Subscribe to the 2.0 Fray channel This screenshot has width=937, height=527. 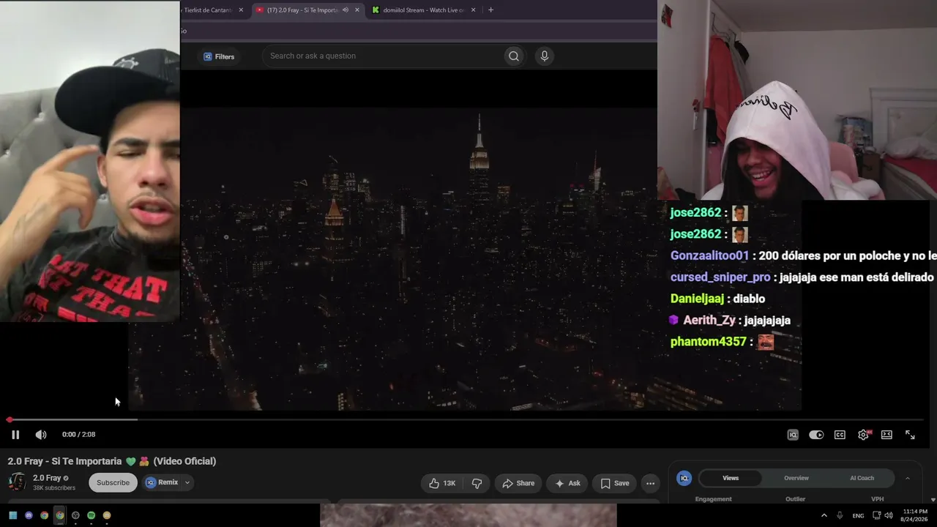click(113, 482)
